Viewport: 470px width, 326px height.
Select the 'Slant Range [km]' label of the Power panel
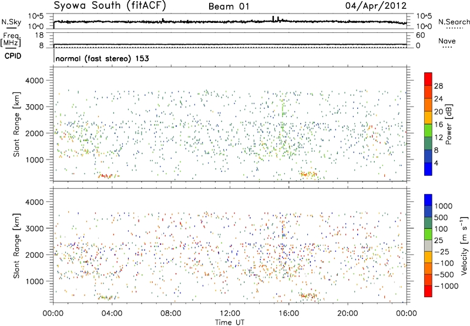click(x=16, y=124)
